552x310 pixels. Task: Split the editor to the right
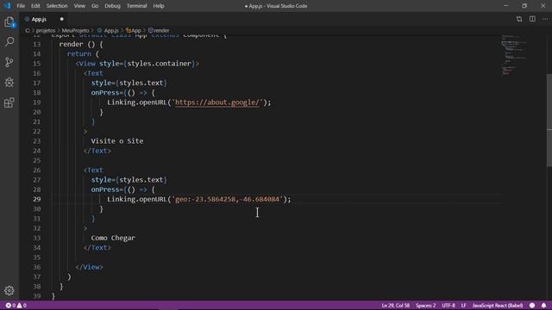point(532,19)
